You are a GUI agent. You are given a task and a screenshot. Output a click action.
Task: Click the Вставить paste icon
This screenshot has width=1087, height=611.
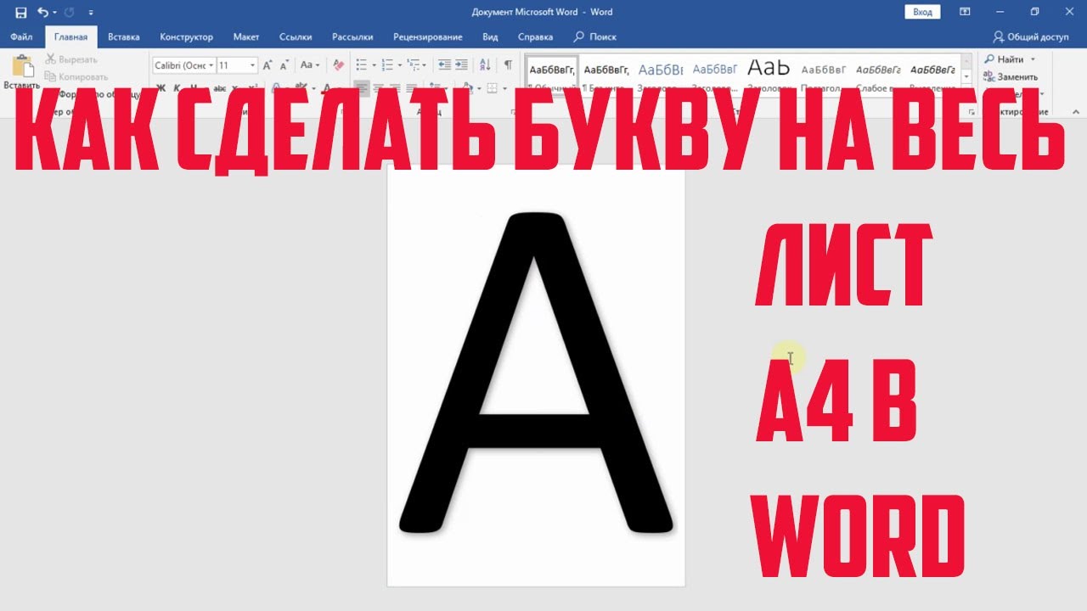pos(21,68)
